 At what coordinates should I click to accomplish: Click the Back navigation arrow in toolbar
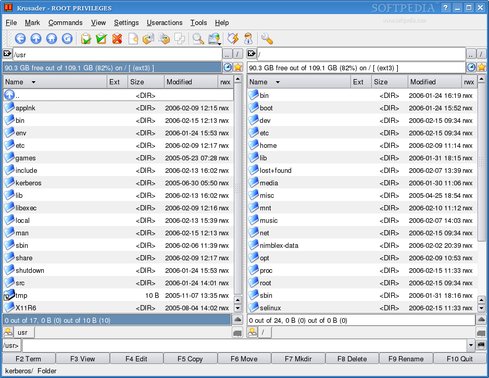tap(20, 39)
